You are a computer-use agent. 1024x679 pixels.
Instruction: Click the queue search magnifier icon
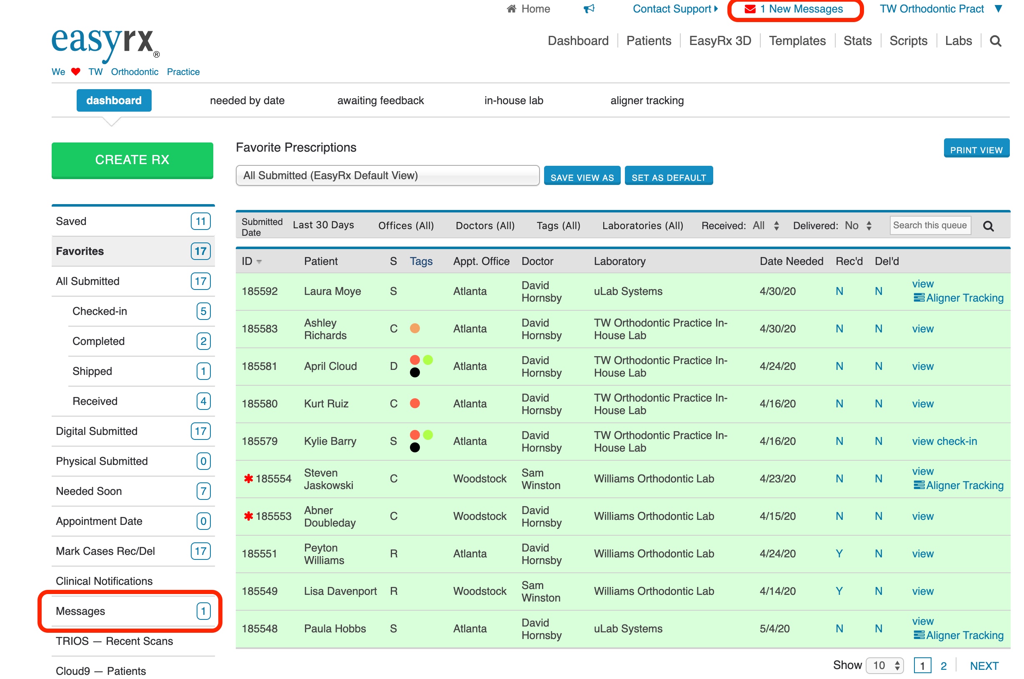[x=988, y=226]
